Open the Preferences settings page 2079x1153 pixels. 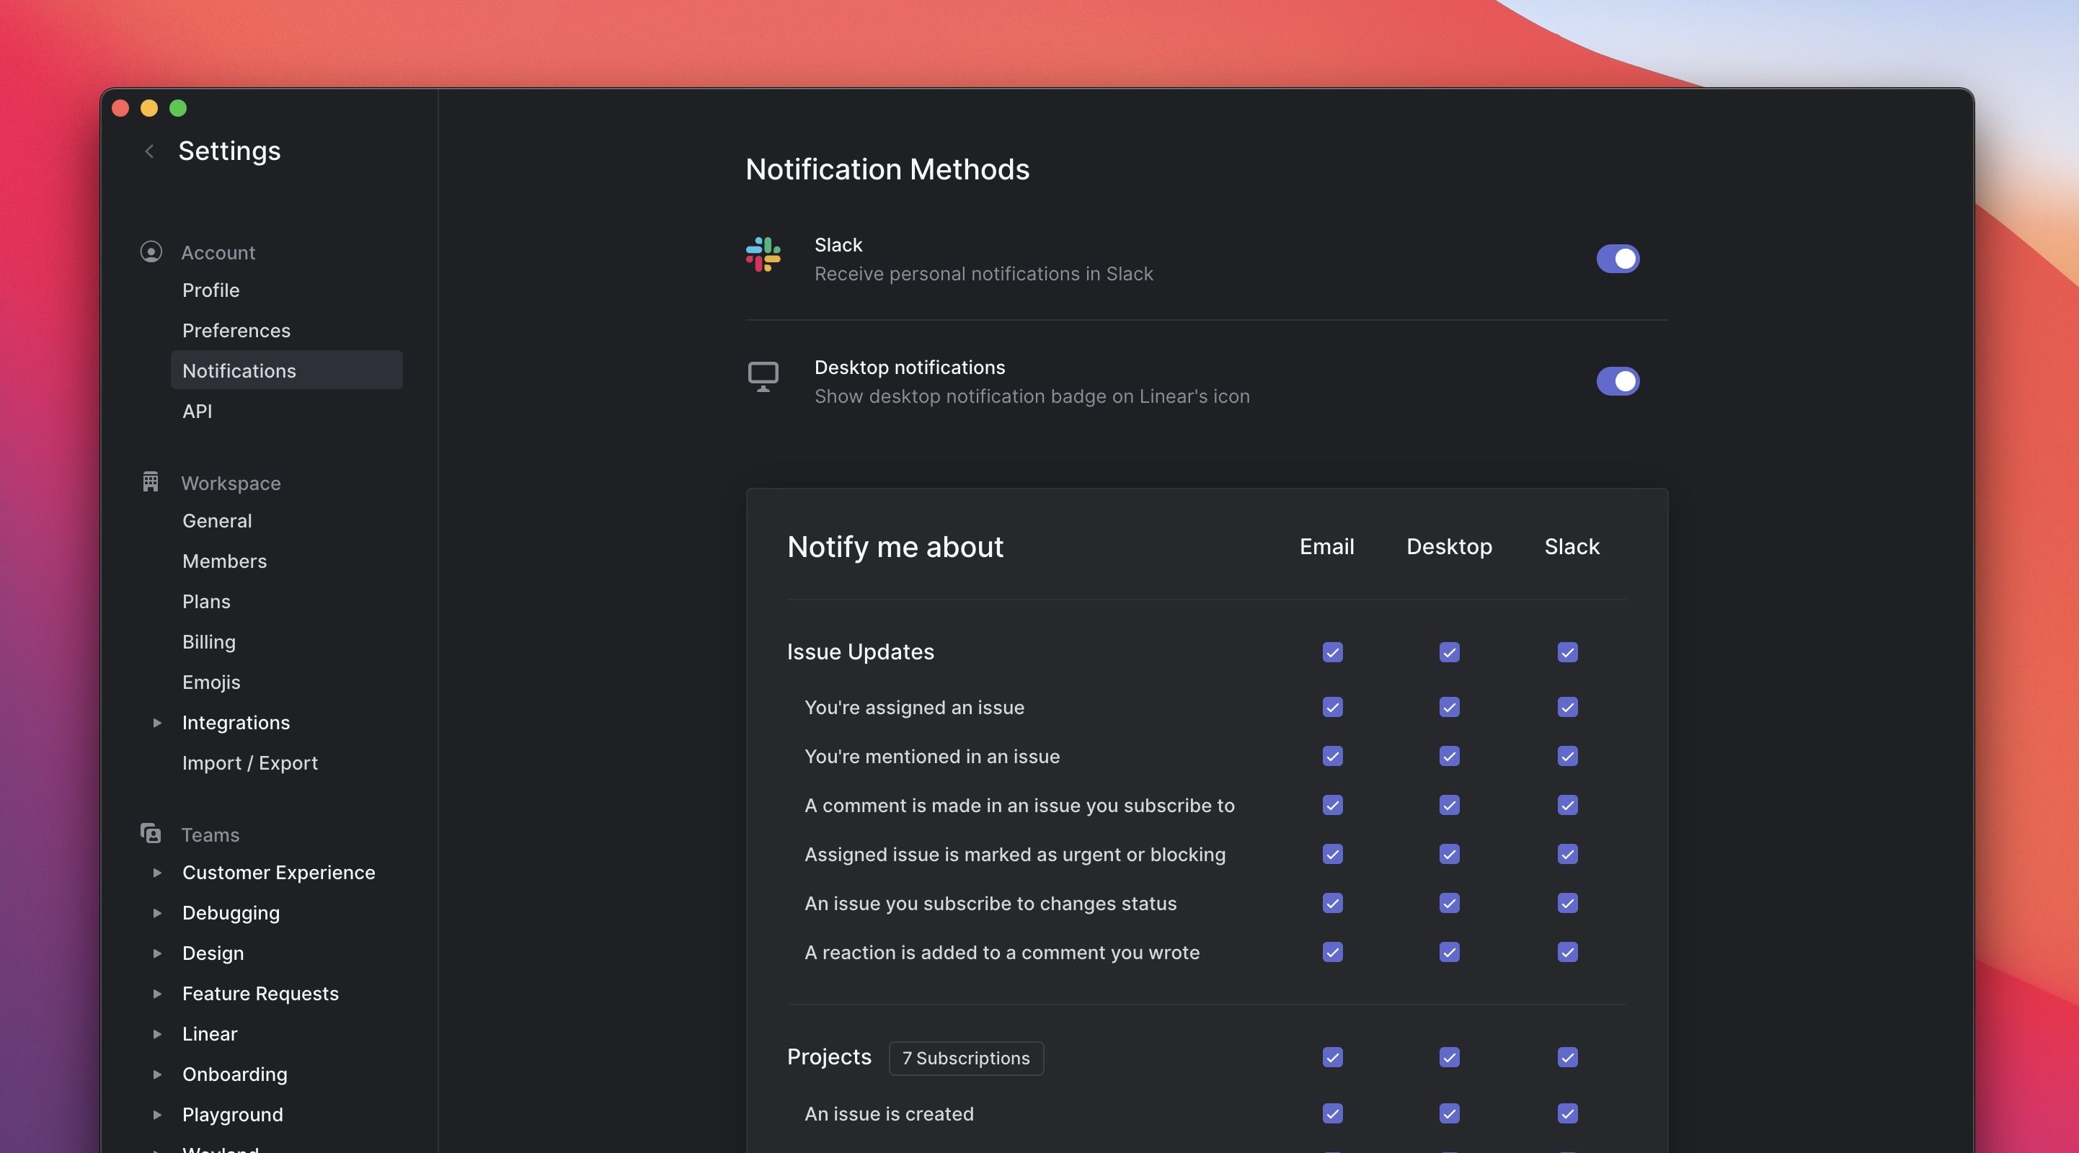pos(236,331)
